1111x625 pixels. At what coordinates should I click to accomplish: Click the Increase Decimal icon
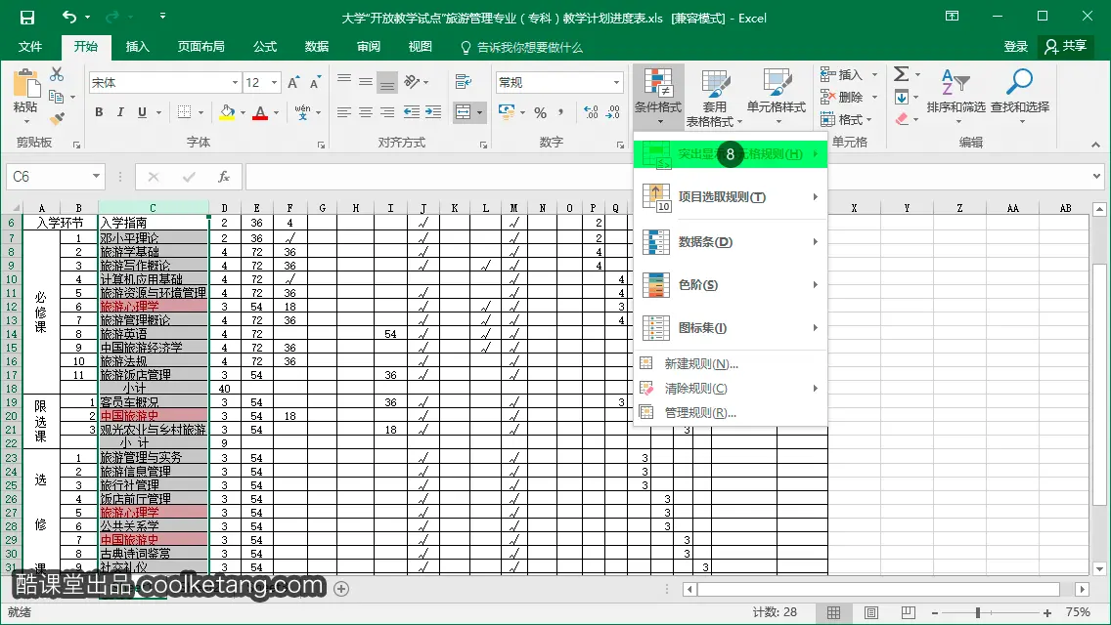[591, 112]
